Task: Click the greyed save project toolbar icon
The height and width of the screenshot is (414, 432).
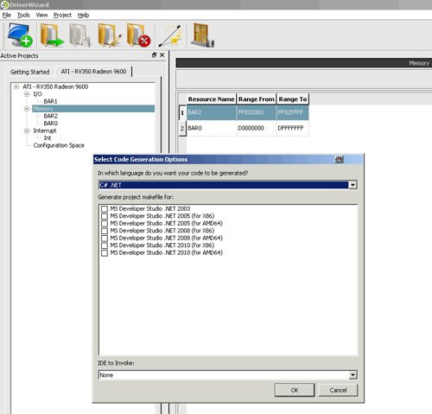Action: point(79,35)
